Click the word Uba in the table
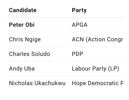Image resolution: width=129 pixels, height=100 pixels. [x=29, y=68]
